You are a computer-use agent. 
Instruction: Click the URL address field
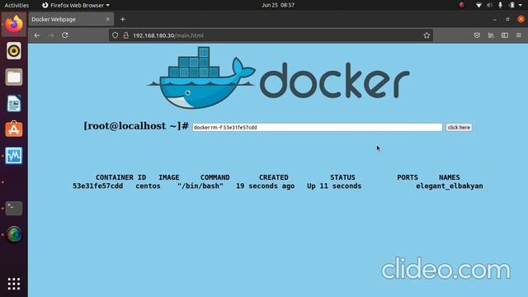click(271, 35)
